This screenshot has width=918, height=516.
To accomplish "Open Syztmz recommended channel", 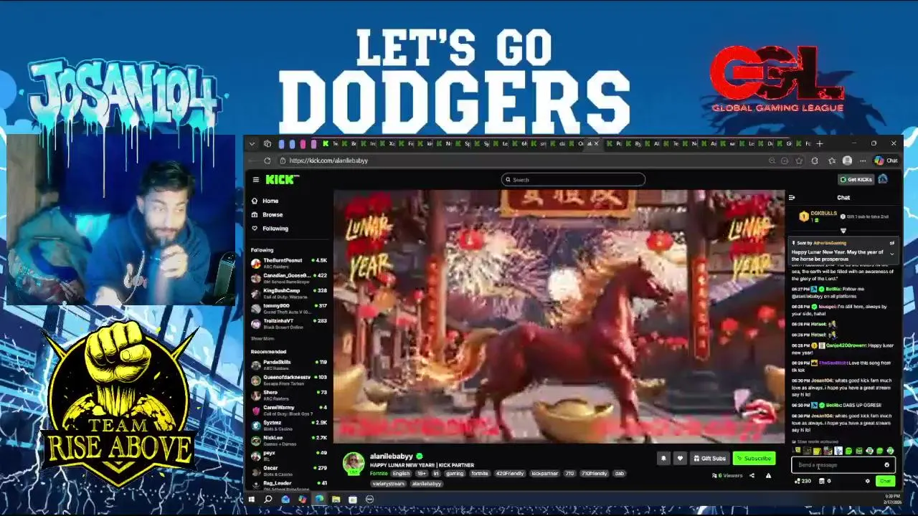I will point(289,426).
